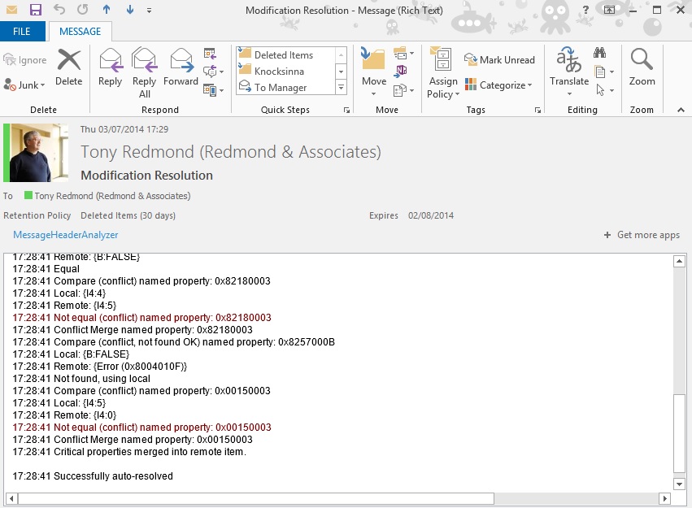Go to the previous item with the up arrow

coord(107,11)
